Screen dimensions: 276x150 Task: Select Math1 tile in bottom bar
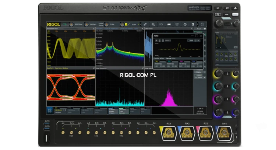pos(113,111)
